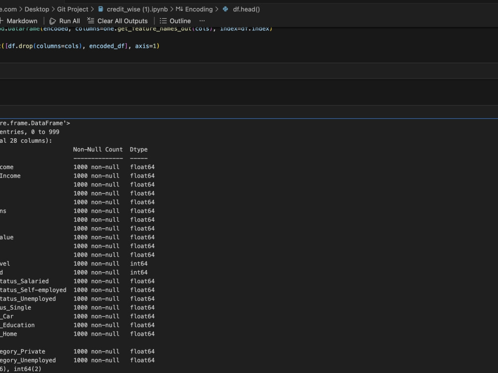
Task: Click encoded_df in the code cell
Action: [x=107, y=46]
